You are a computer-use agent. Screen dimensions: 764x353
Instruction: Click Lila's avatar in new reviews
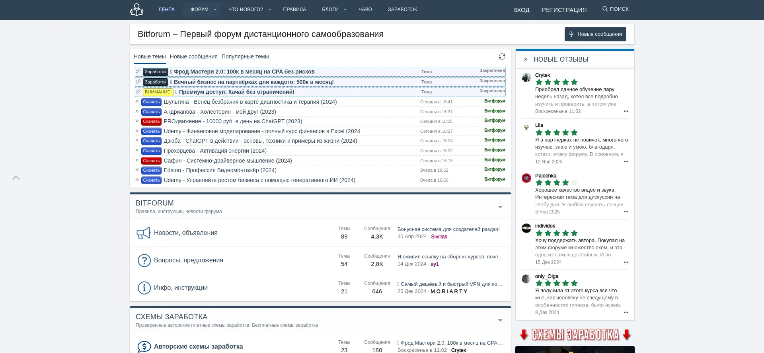point(526,128)
